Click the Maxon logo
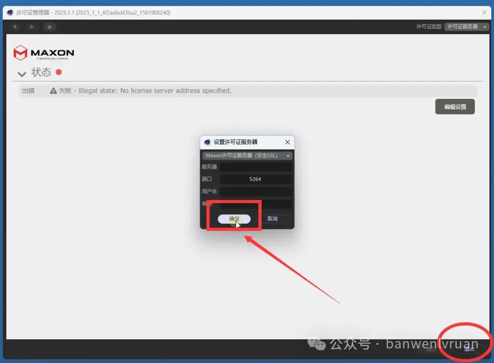494x363 pixels. click(44, 53)
